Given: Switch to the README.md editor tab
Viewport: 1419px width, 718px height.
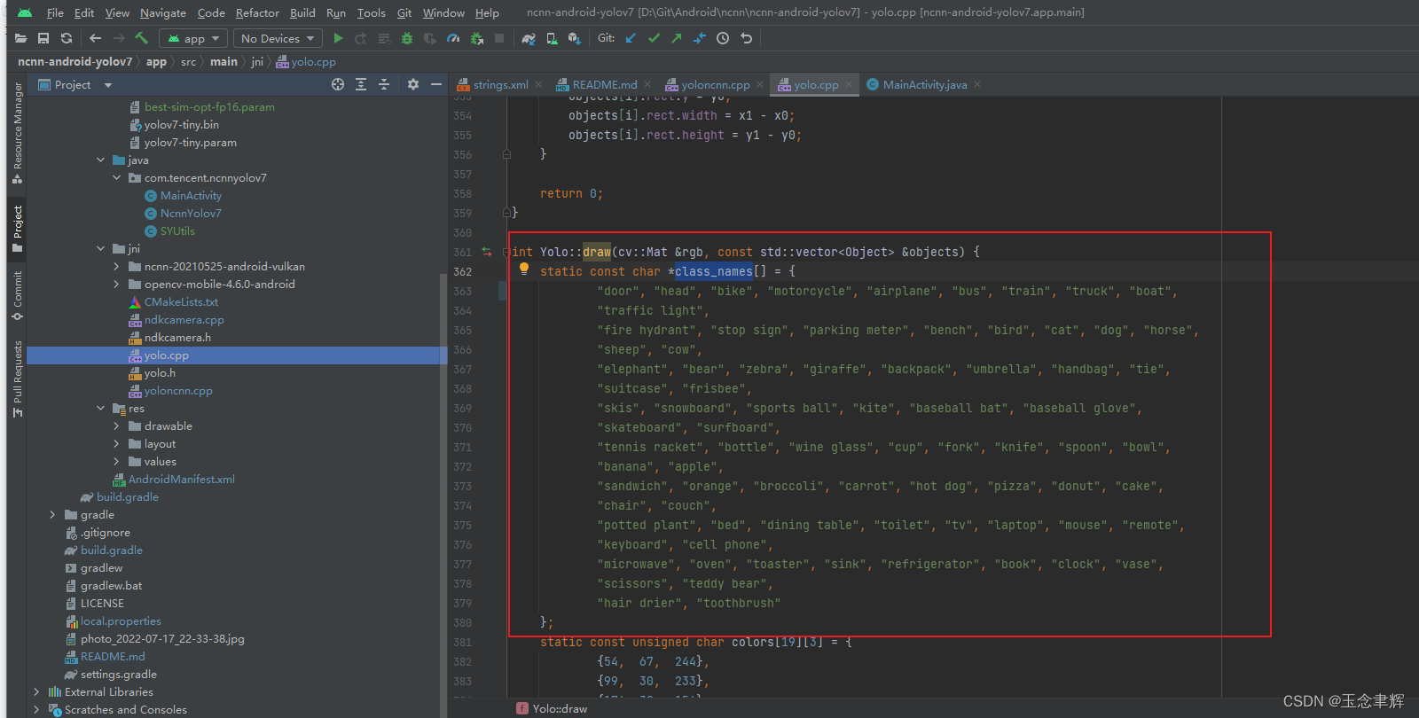Looking at the screenshot, I should point(605,84).
